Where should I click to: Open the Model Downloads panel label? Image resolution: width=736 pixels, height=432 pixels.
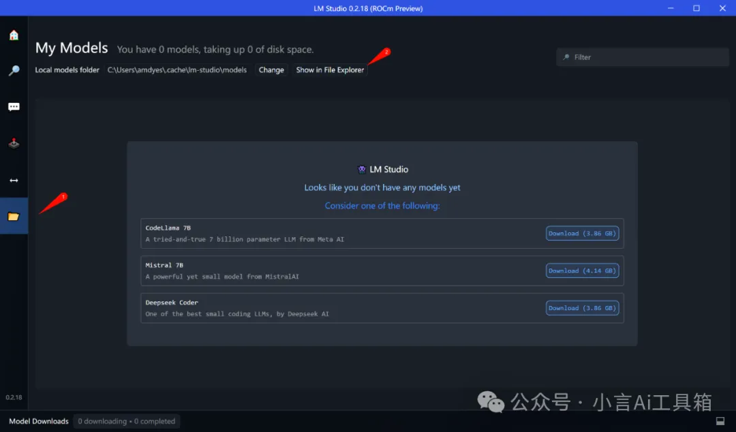[x=39, y=421]
